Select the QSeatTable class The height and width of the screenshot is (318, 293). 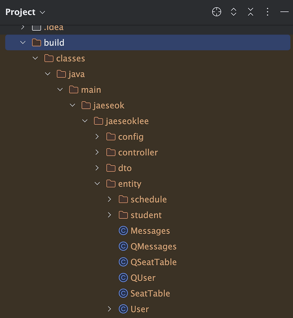[x=153, y=262]
